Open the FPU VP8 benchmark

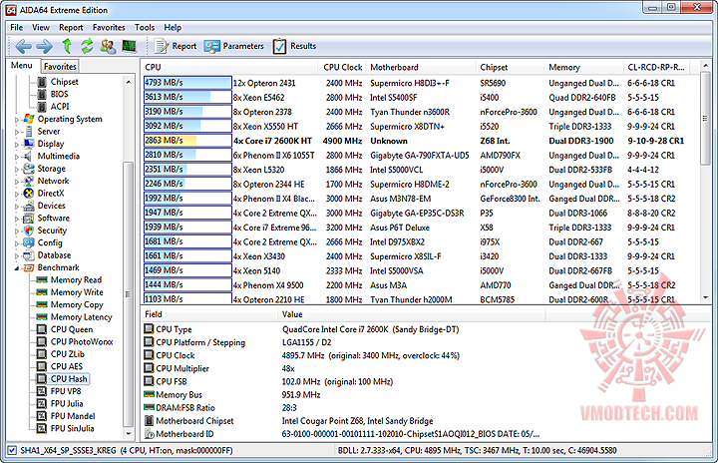[66, 391]
